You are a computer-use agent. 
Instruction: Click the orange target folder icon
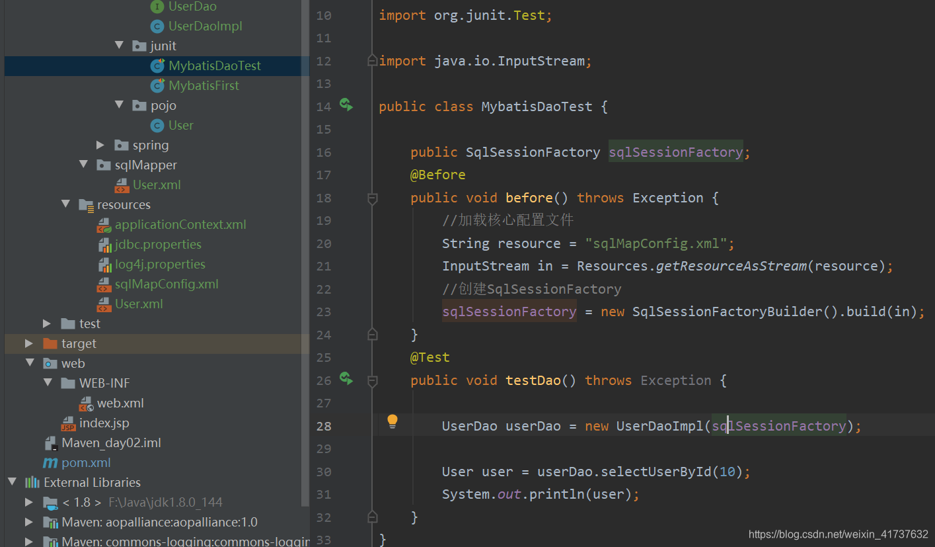point(50,344)
